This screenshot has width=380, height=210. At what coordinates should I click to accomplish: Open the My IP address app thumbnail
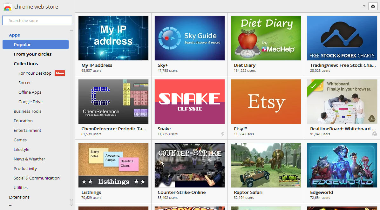(113, 38)
